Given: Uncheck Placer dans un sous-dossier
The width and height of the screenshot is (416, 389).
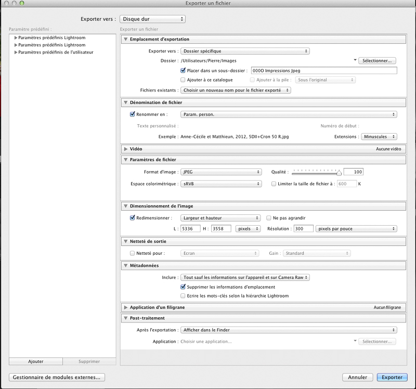Looking at the screenshot, I should tap(183, 71).
